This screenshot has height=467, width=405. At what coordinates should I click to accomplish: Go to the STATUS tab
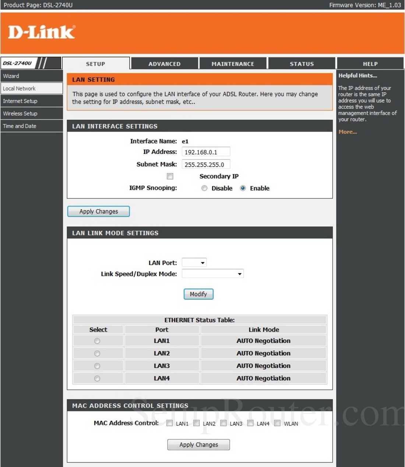302,64
